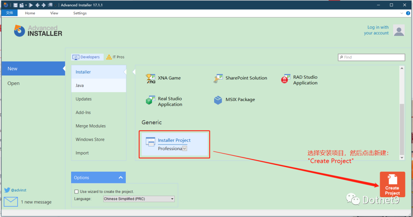Click the Developers tab monitor icon

point(76,57)
